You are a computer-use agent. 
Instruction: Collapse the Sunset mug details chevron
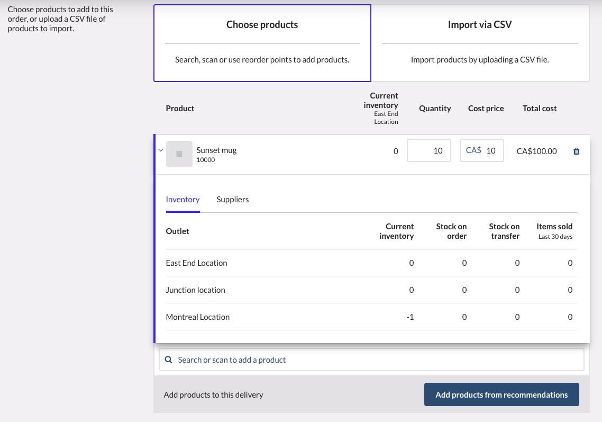point(161,150)
